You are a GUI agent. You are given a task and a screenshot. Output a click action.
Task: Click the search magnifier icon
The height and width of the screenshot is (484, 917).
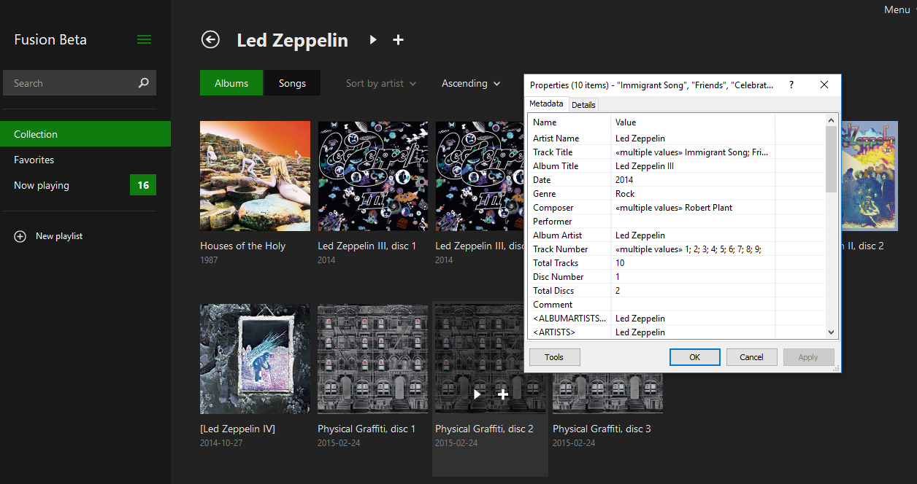[x=143, y=82]
